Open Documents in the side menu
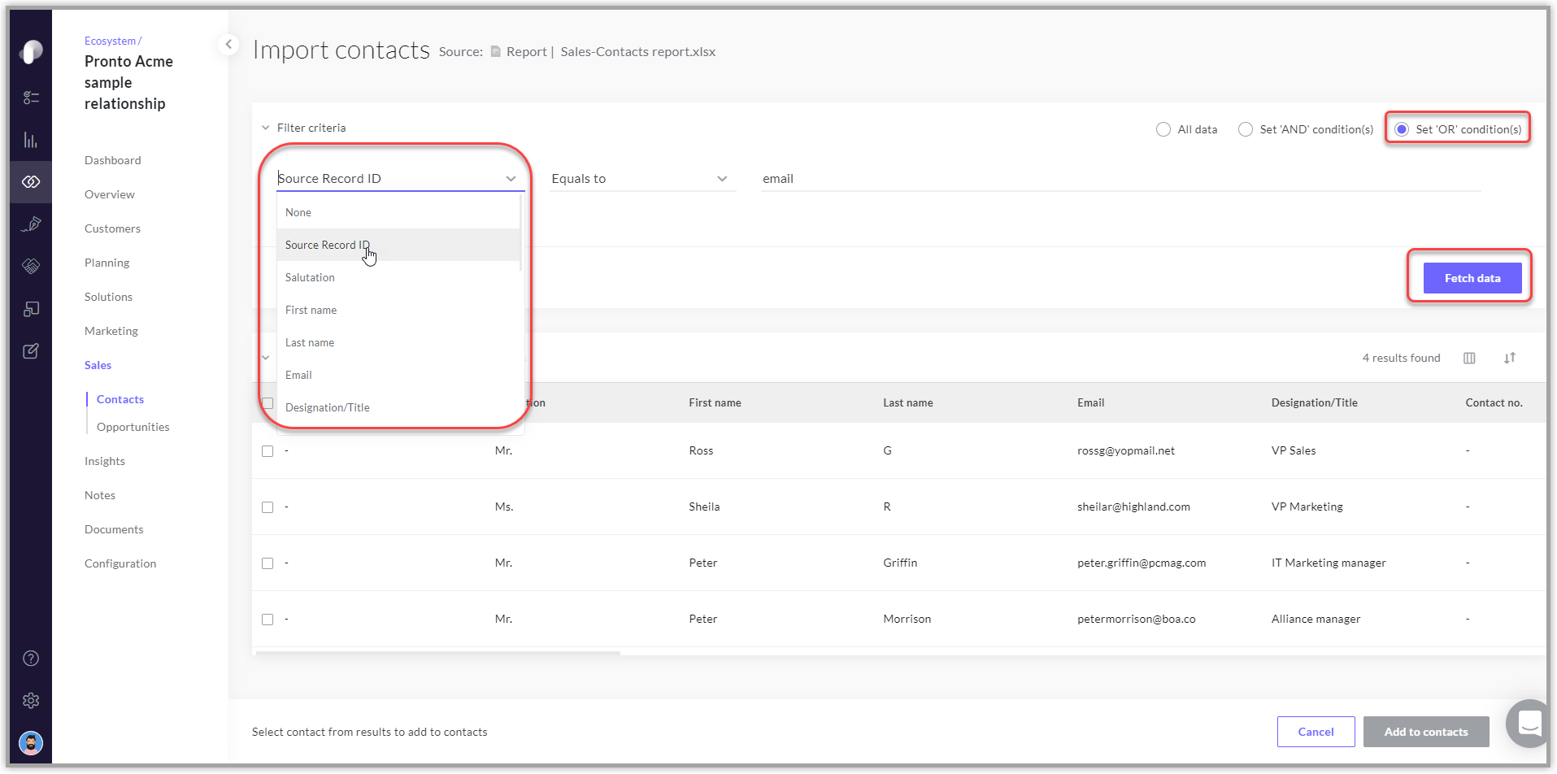This screenshot has width=1557, height=774. point(114,529)
